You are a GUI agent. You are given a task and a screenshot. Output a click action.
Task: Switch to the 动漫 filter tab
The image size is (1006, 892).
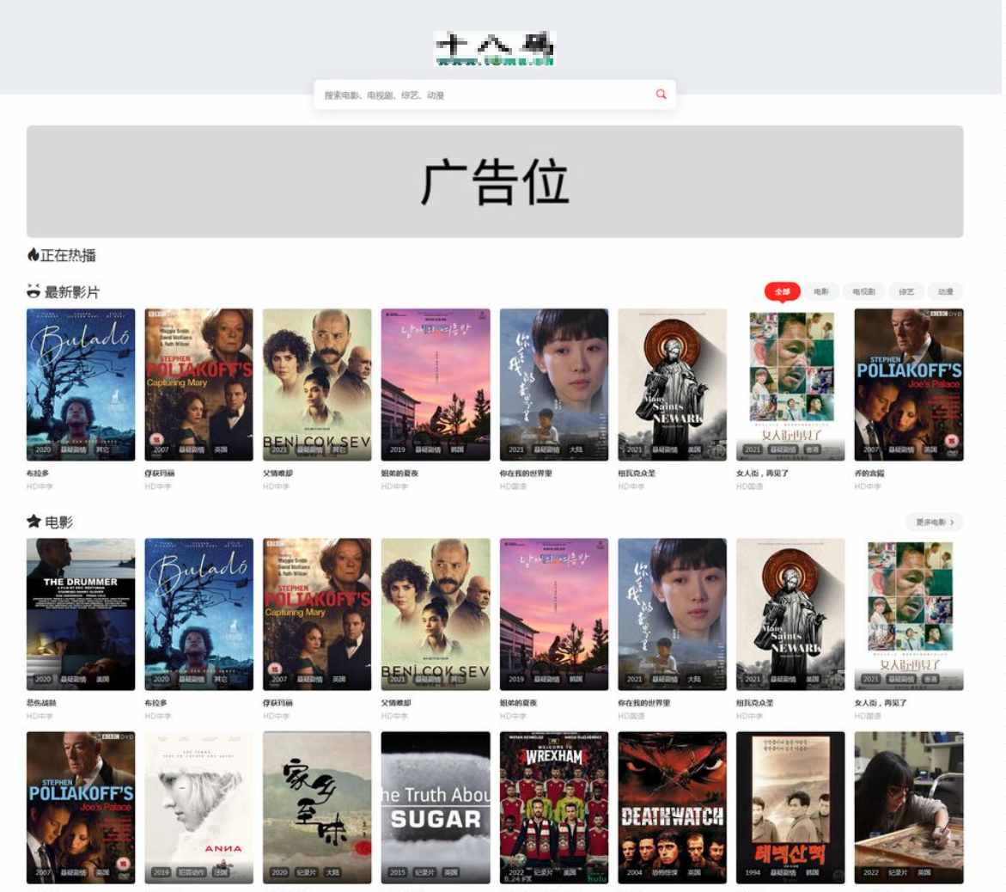[x=946, y=291]
